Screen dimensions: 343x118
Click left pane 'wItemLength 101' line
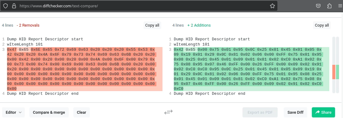25,44
